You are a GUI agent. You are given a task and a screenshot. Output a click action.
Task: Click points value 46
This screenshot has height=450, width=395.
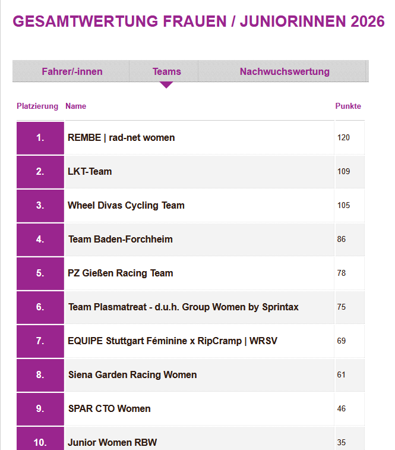click(342, 408)
